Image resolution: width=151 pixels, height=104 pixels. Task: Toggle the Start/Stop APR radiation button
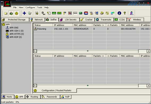16,13
